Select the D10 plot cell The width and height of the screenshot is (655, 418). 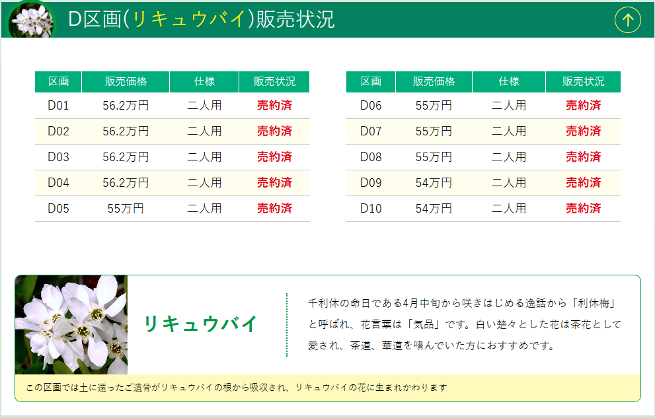click(371, 209)
